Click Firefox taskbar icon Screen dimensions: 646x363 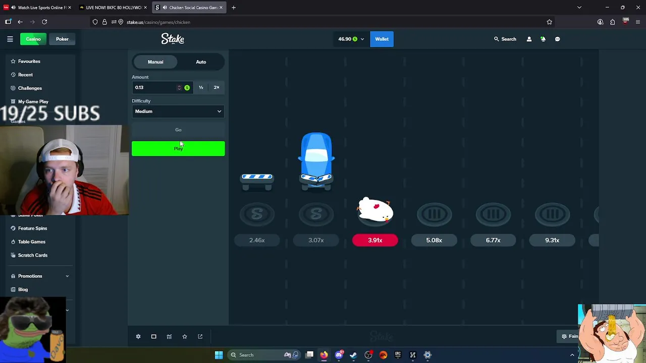[324, 355]
